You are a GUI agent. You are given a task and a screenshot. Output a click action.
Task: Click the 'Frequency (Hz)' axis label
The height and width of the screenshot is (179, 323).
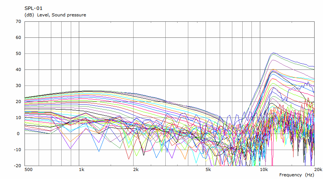click(x=297, y=175)
